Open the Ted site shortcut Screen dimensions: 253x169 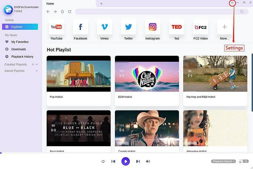coord(176,27)
